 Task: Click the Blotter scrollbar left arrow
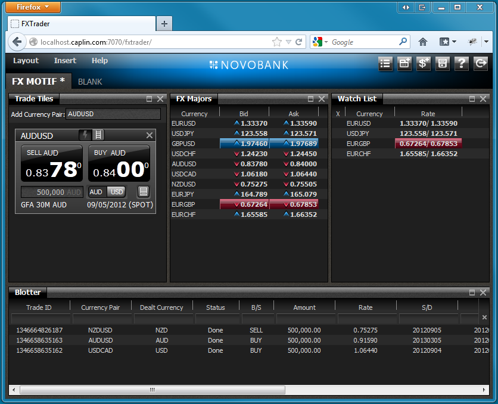[14, 390]
